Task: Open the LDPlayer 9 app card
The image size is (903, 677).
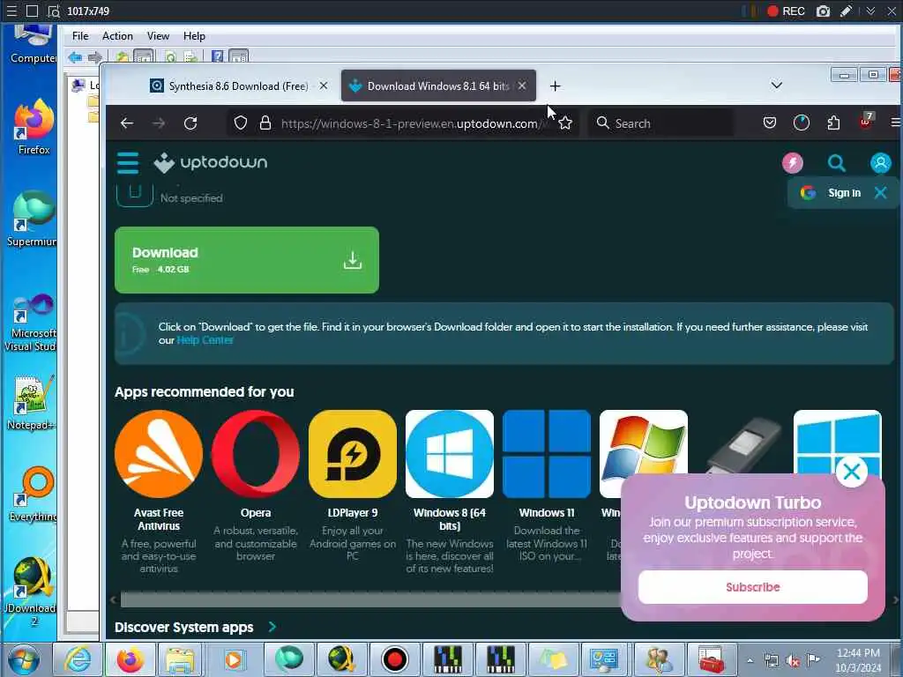Action: [x=353, y=486]
